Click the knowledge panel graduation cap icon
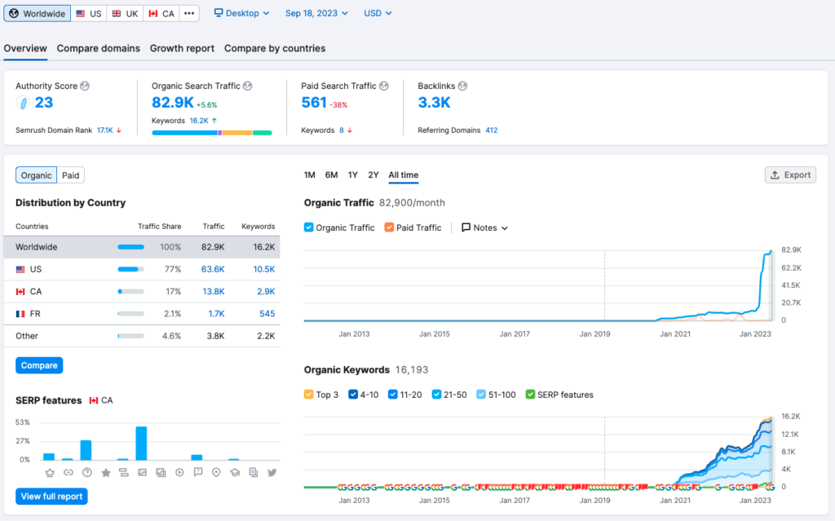This screenshot has width=835, height=521. 235,473
